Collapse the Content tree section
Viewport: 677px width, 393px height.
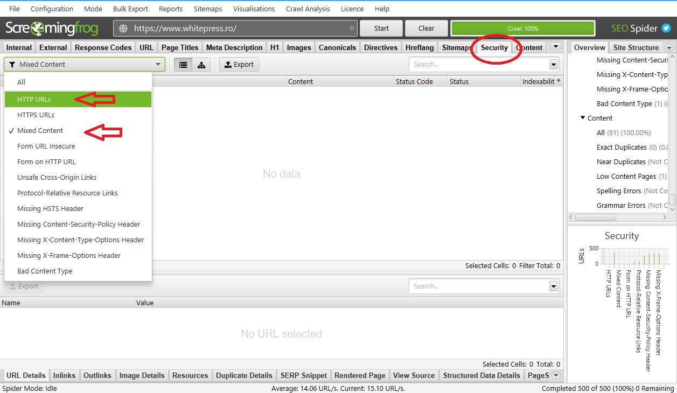coord(583,118)
